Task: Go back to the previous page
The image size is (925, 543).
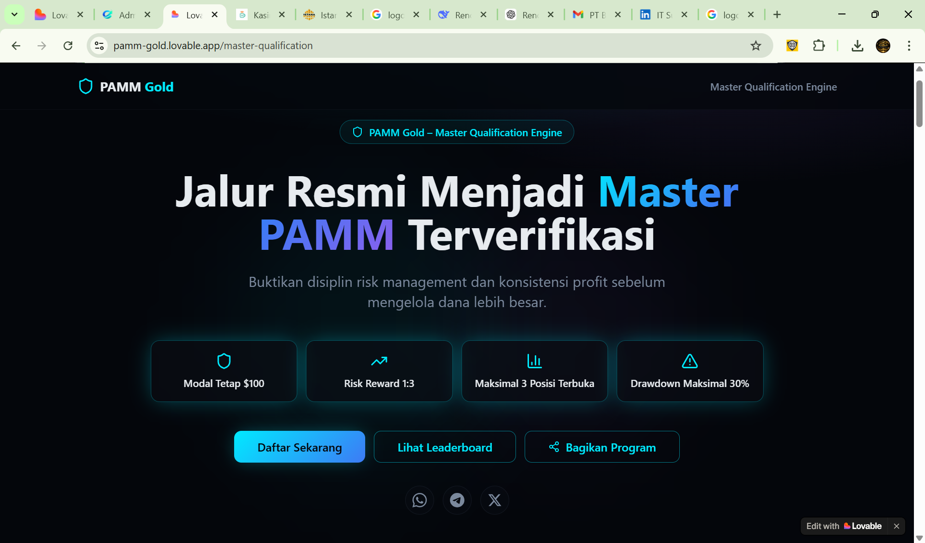Action: pos(16,46)
